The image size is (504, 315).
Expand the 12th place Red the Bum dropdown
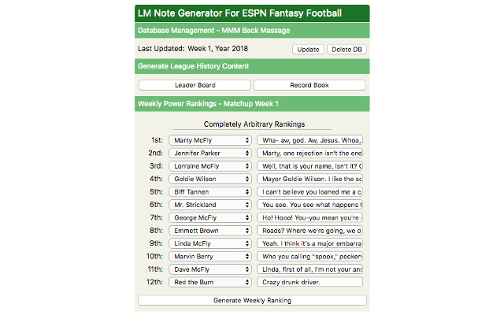pyautogui.click(x=210, y=281)
